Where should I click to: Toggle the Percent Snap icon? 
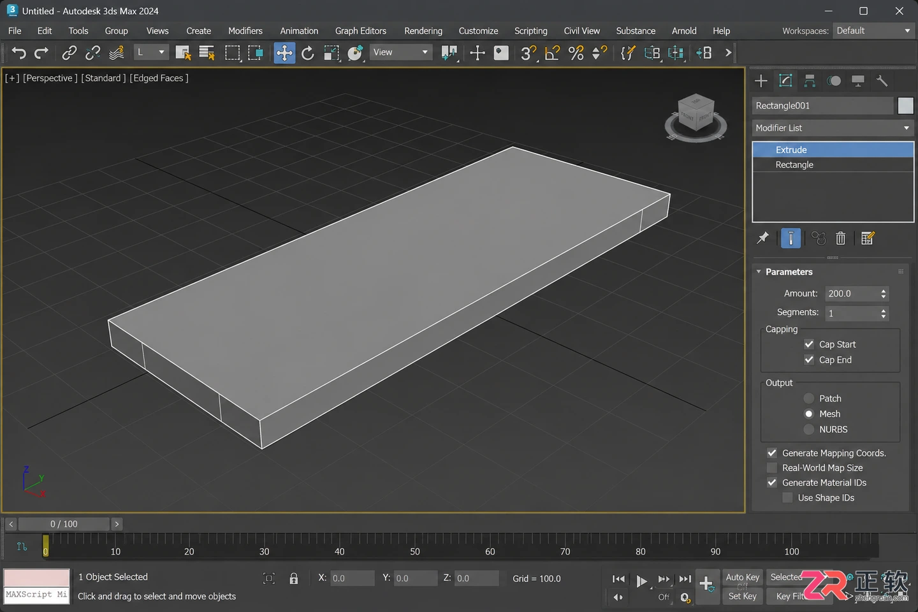(576, 53)
